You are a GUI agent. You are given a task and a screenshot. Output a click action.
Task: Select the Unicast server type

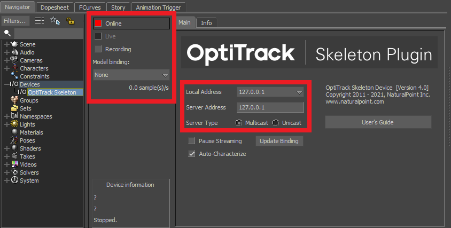tap(276, 123)
